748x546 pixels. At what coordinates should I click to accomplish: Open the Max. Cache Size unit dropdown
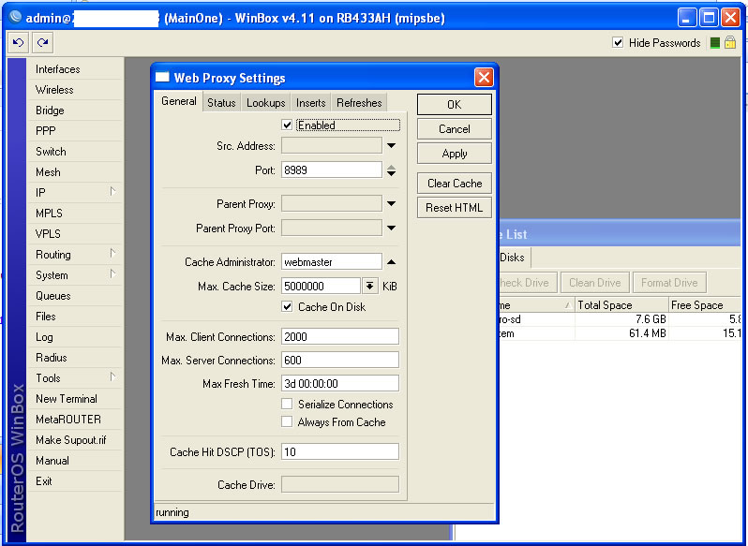(x=369, y=286)
